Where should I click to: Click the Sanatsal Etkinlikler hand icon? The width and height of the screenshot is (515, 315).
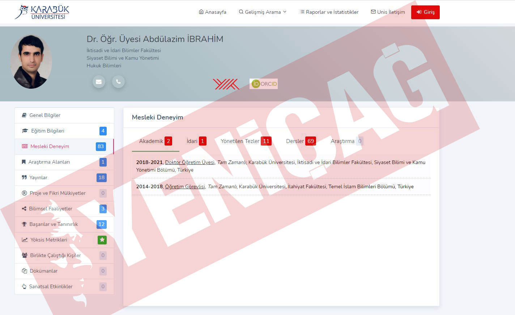click(x=24, y=286)
